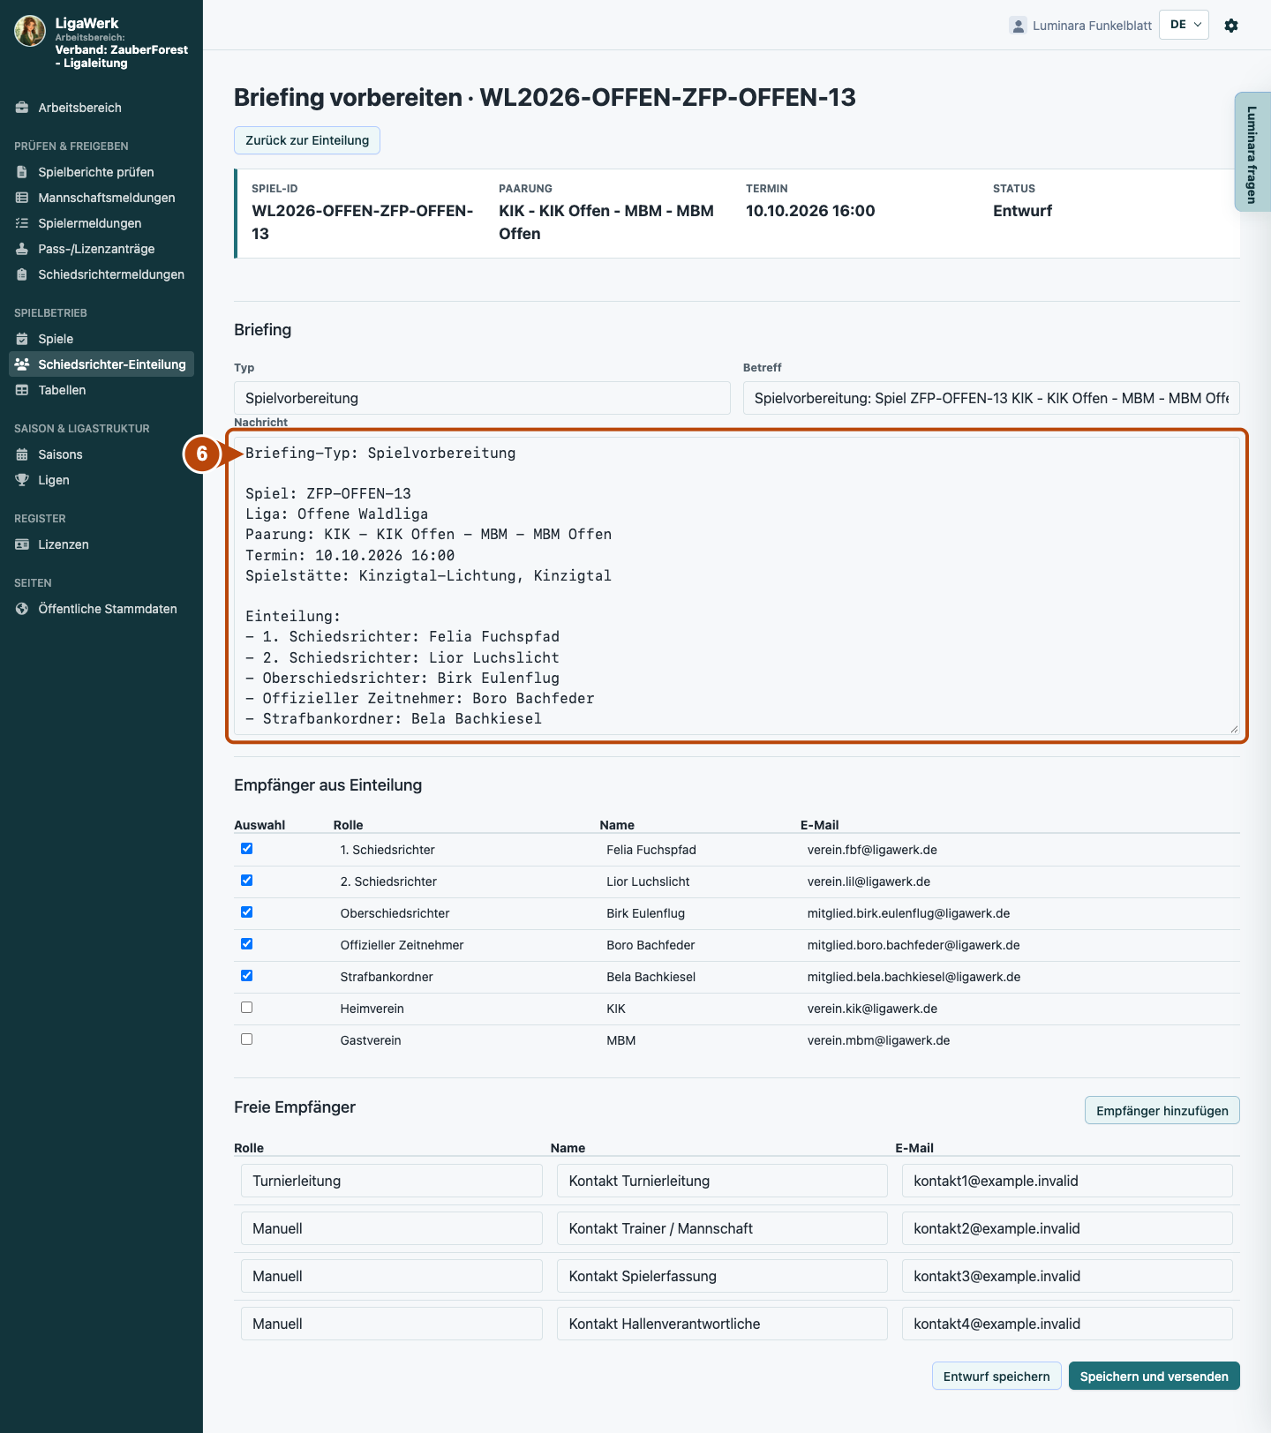The height and width of the screenshot is (1433, 1271).
Task: Click the Spielermeldungen checklist icon
Action: tap(22, 223)
